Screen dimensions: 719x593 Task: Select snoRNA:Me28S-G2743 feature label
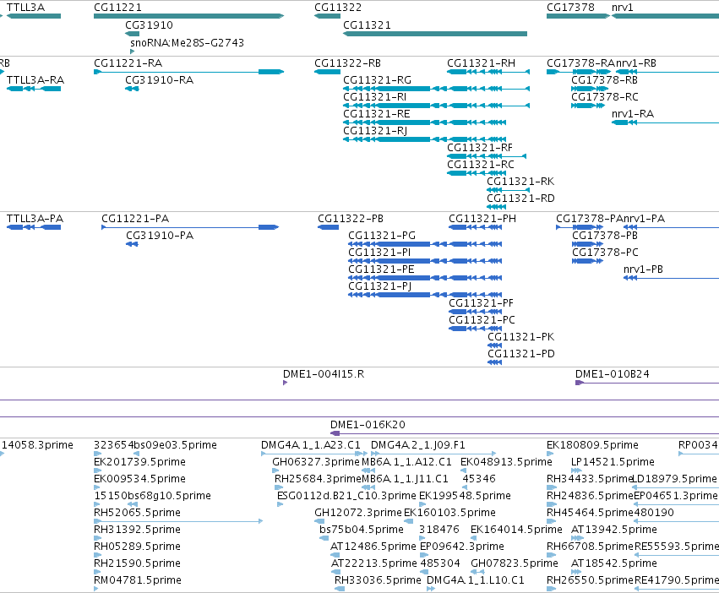(x=187, y=42)
